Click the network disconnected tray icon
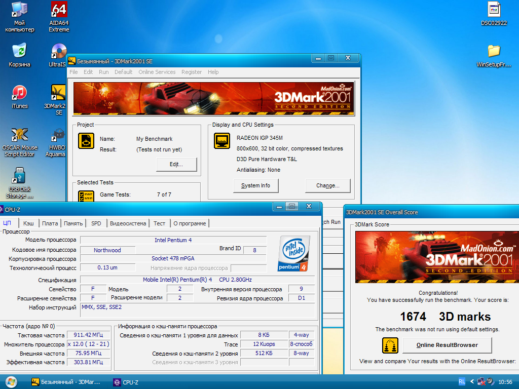This screenshot has width=519, height=389. pos(481,382)
